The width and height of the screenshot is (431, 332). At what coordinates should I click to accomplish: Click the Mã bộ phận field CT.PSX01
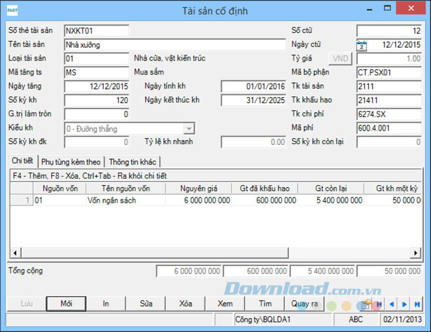coord(389,73)
